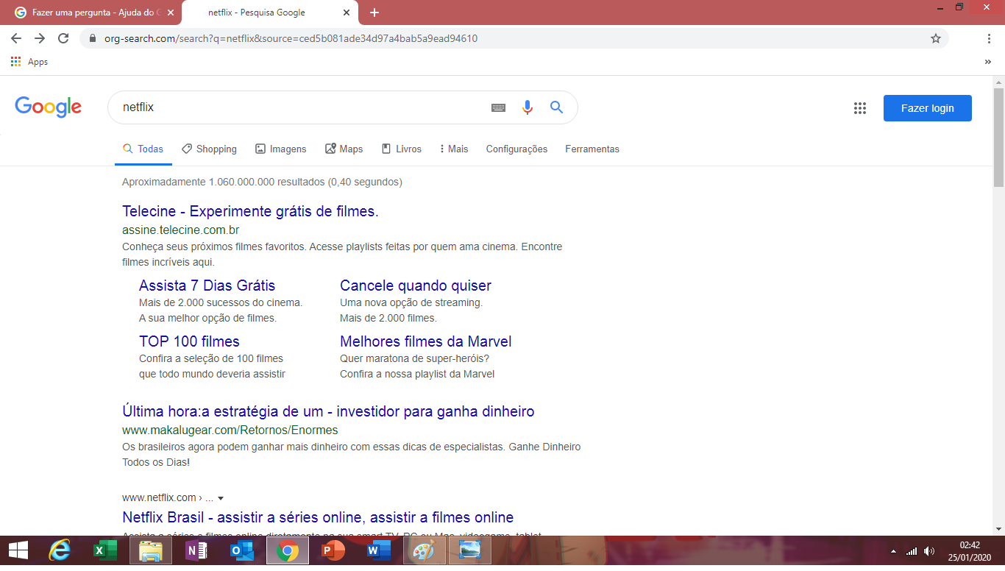Click the 'Assista 7 Dias Grátis' sitelink
This screenshot has width=1005, height=571.
pos(207,285)
